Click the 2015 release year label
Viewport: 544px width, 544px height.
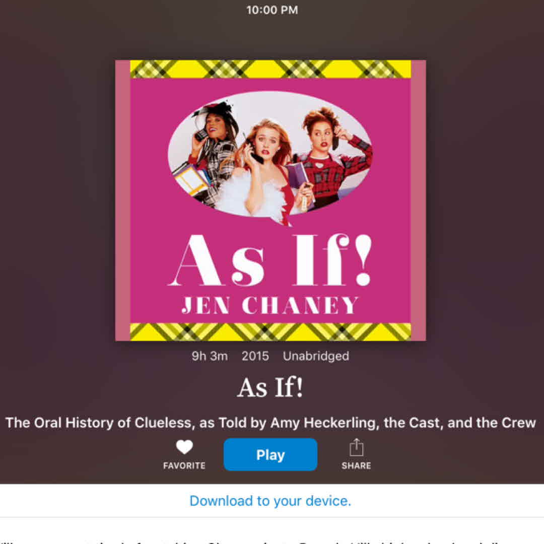[255, 356]
